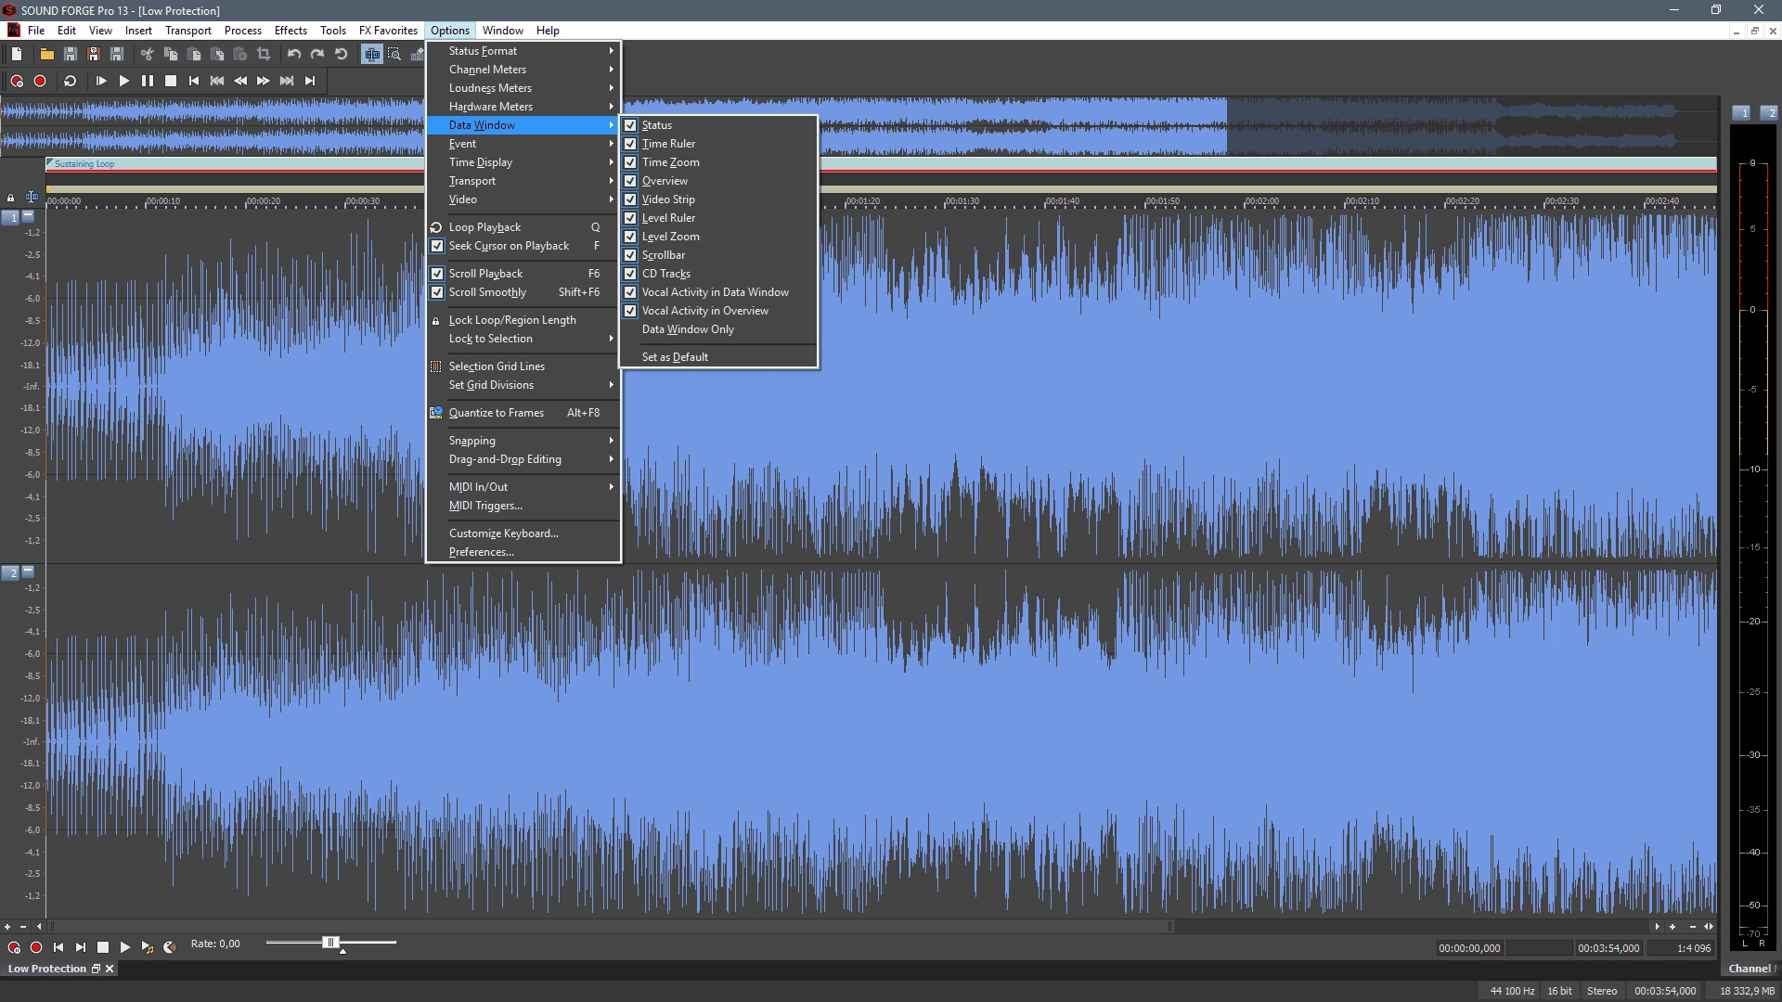Arm recording in top transport bar
The width and height of the screenshot is (1782, 1002).
[17, 81]
